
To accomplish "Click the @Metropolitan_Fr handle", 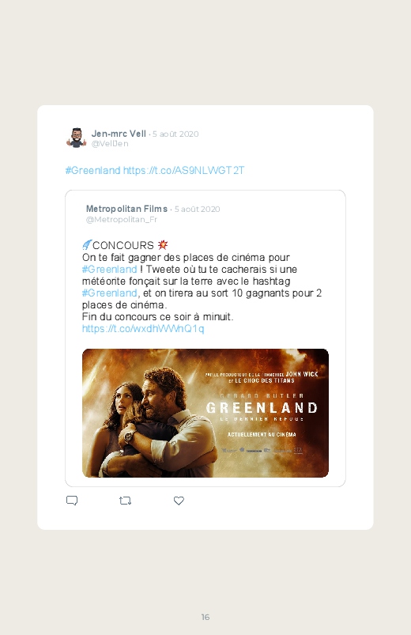I will tap(122, 220).
